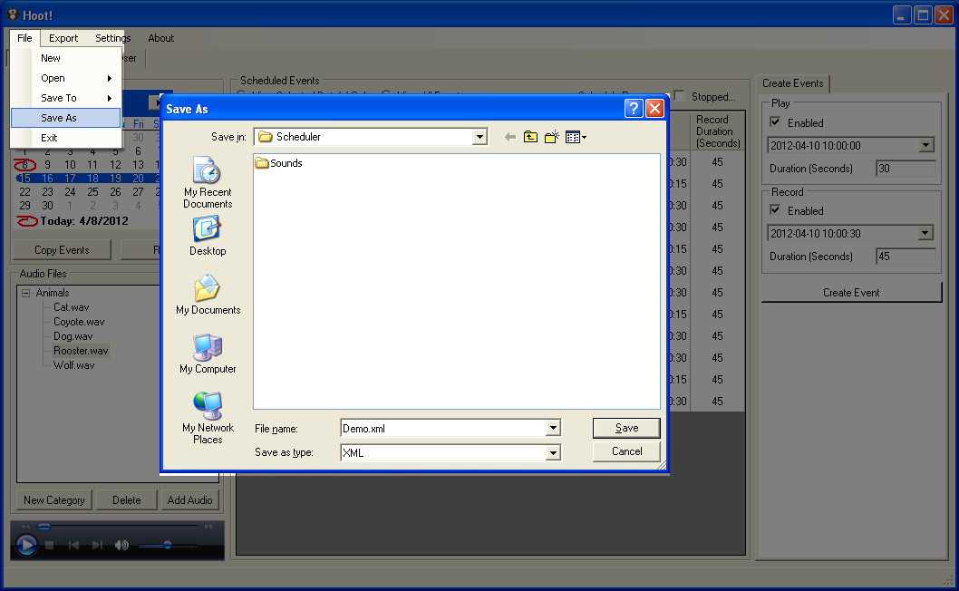
Task: Click the Up One Level folder icon
Action: (530, 137)
